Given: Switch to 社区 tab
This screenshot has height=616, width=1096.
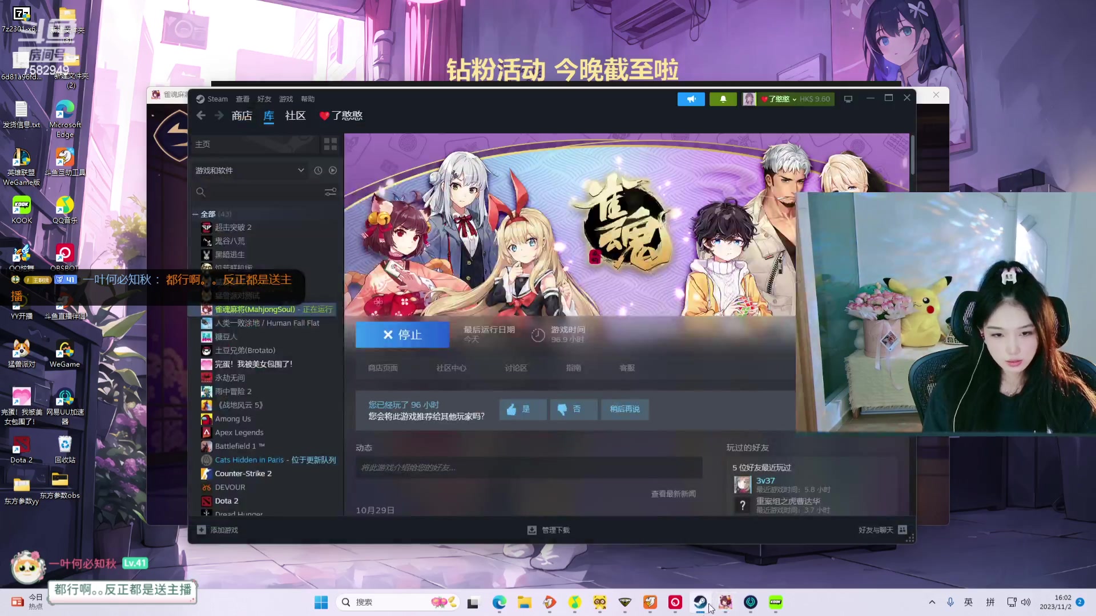Looking at the screenshot, I should (295, 116).
